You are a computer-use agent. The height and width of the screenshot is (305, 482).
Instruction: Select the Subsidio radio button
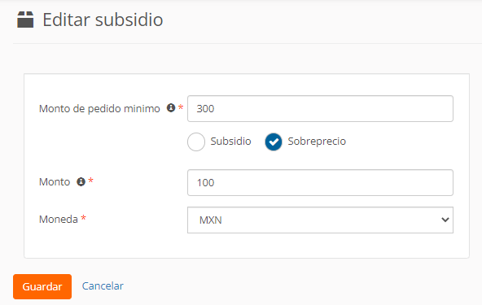[196, 142]
